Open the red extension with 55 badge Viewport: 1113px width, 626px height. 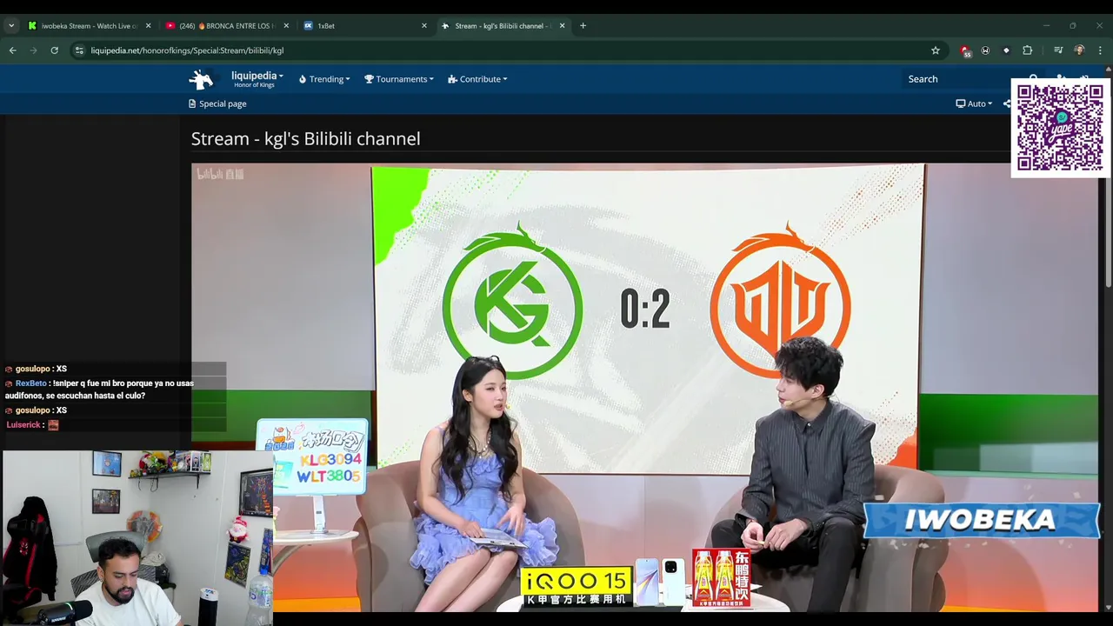pos(965,50)
